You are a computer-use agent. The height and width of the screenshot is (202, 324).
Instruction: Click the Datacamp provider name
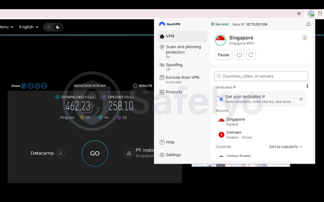pos(42,153)
